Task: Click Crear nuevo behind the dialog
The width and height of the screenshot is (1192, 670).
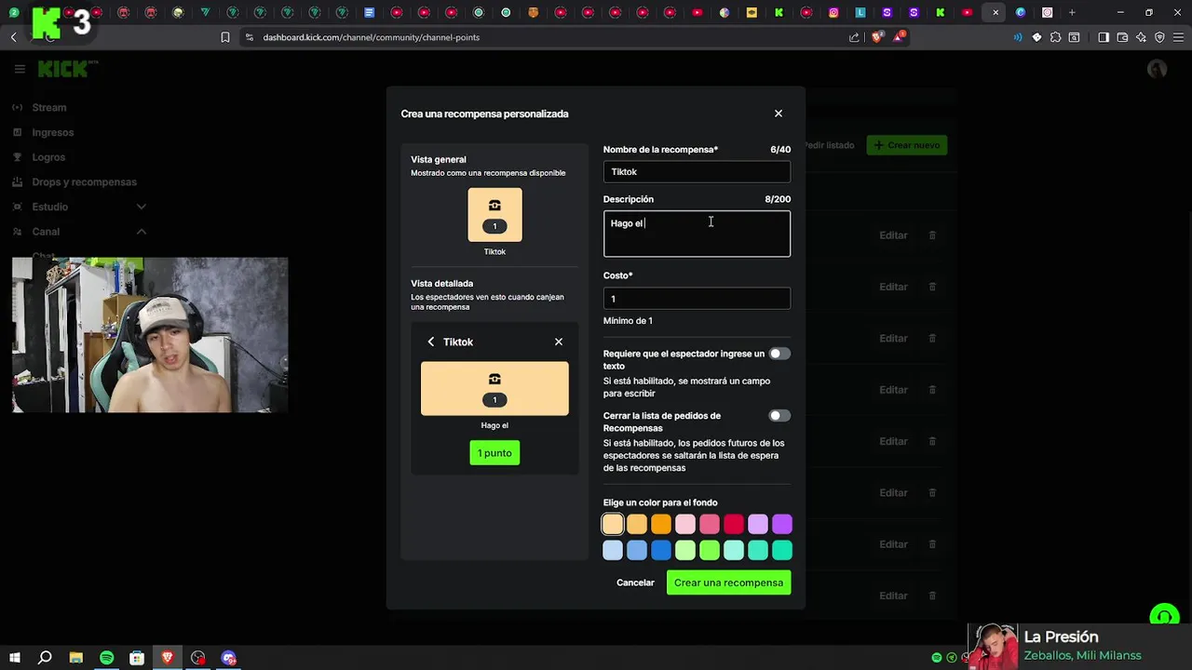Action: [907, 145]
